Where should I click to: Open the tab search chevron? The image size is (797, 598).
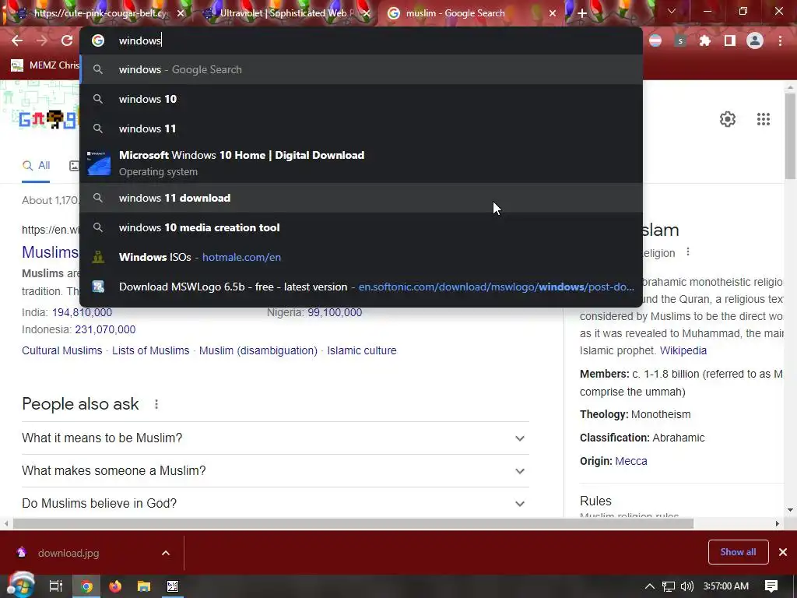click(672, 11)
